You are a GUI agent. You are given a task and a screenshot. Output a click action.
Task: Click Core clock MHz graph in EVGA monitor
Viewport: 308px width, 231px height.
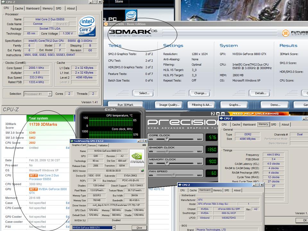click(111, 135)
